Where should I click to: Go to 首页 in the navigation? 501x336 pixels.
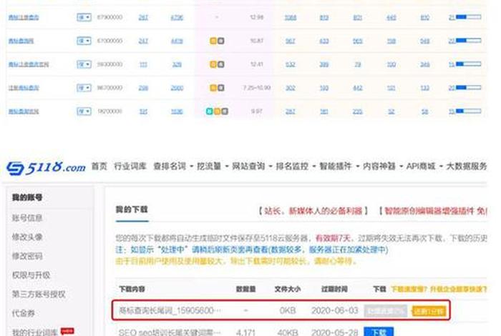coord(99,167)
